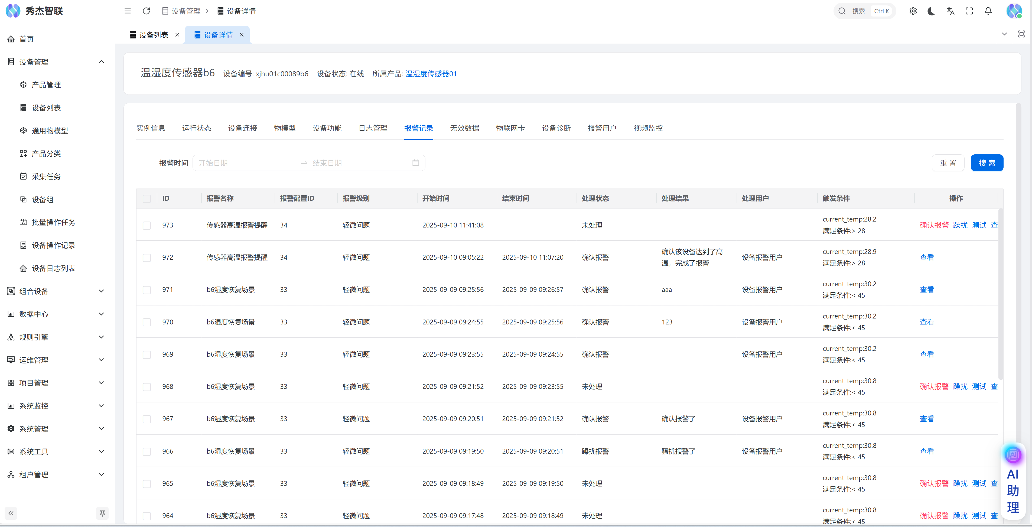Open the settings gear icon
This screenshot has height=527, width=1032.
(x=913, y=11)
